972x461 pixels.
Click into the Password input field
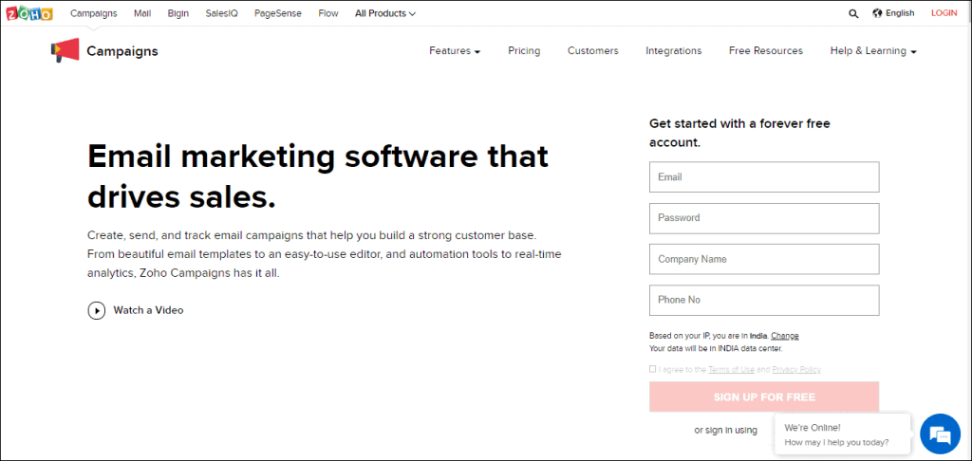pos(764,218)
